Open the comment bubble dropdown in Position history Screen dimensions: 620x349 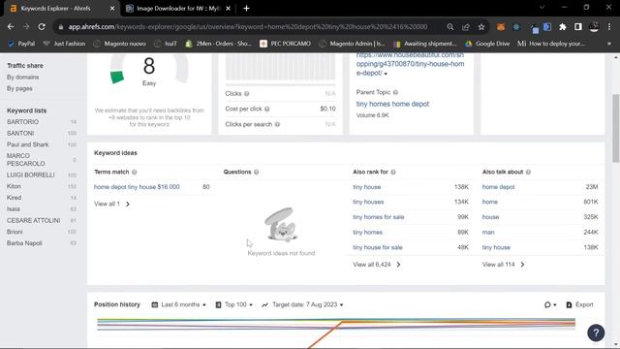(550, 304)
